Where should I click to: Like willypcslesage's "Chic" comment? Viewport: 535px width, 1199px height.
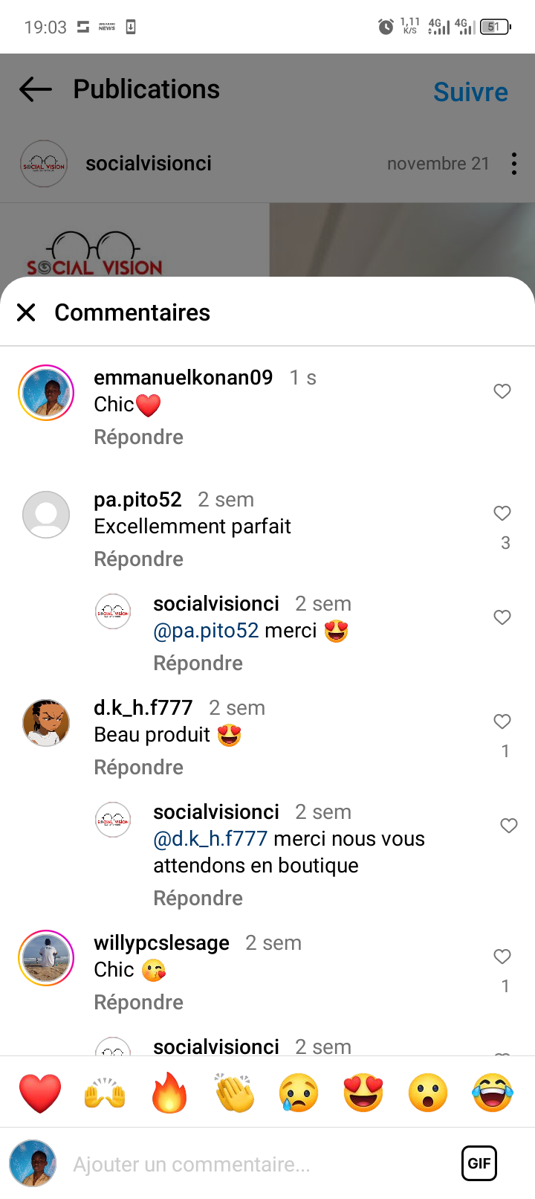click(502, 957)
